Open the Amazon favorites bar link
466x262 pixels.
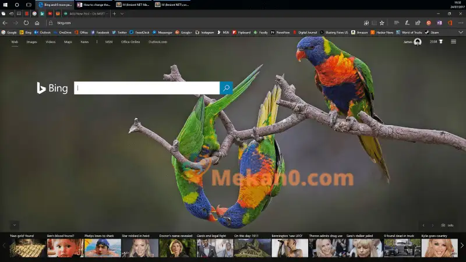coord(359,33)
